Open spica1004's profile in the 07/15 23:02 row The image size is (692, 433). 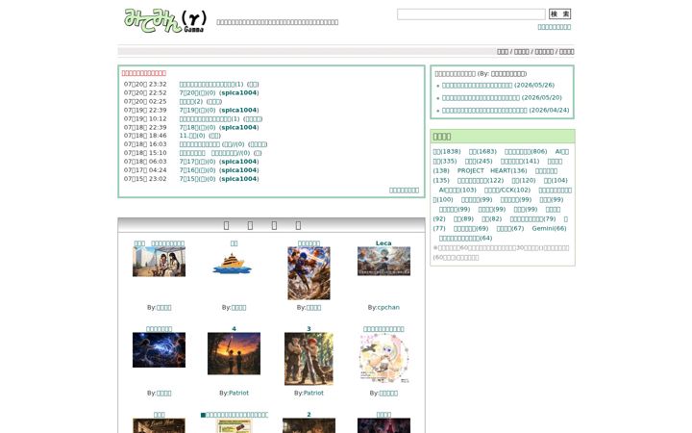tap(238, 179)
